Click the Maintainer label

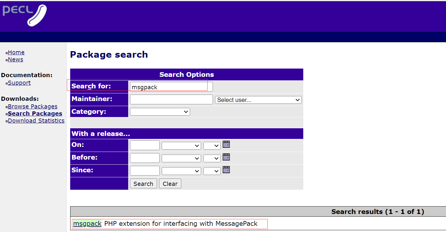92,99
